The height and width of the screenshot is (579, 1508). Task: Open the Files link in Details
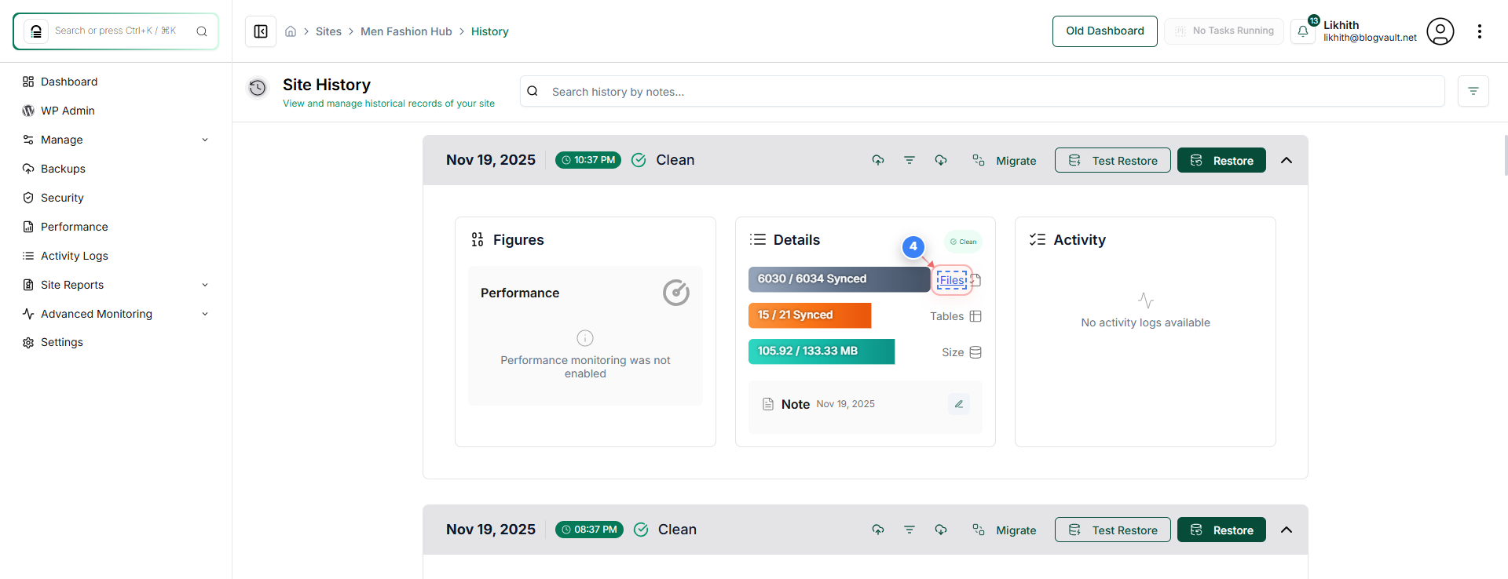click(x=952, y=280)
